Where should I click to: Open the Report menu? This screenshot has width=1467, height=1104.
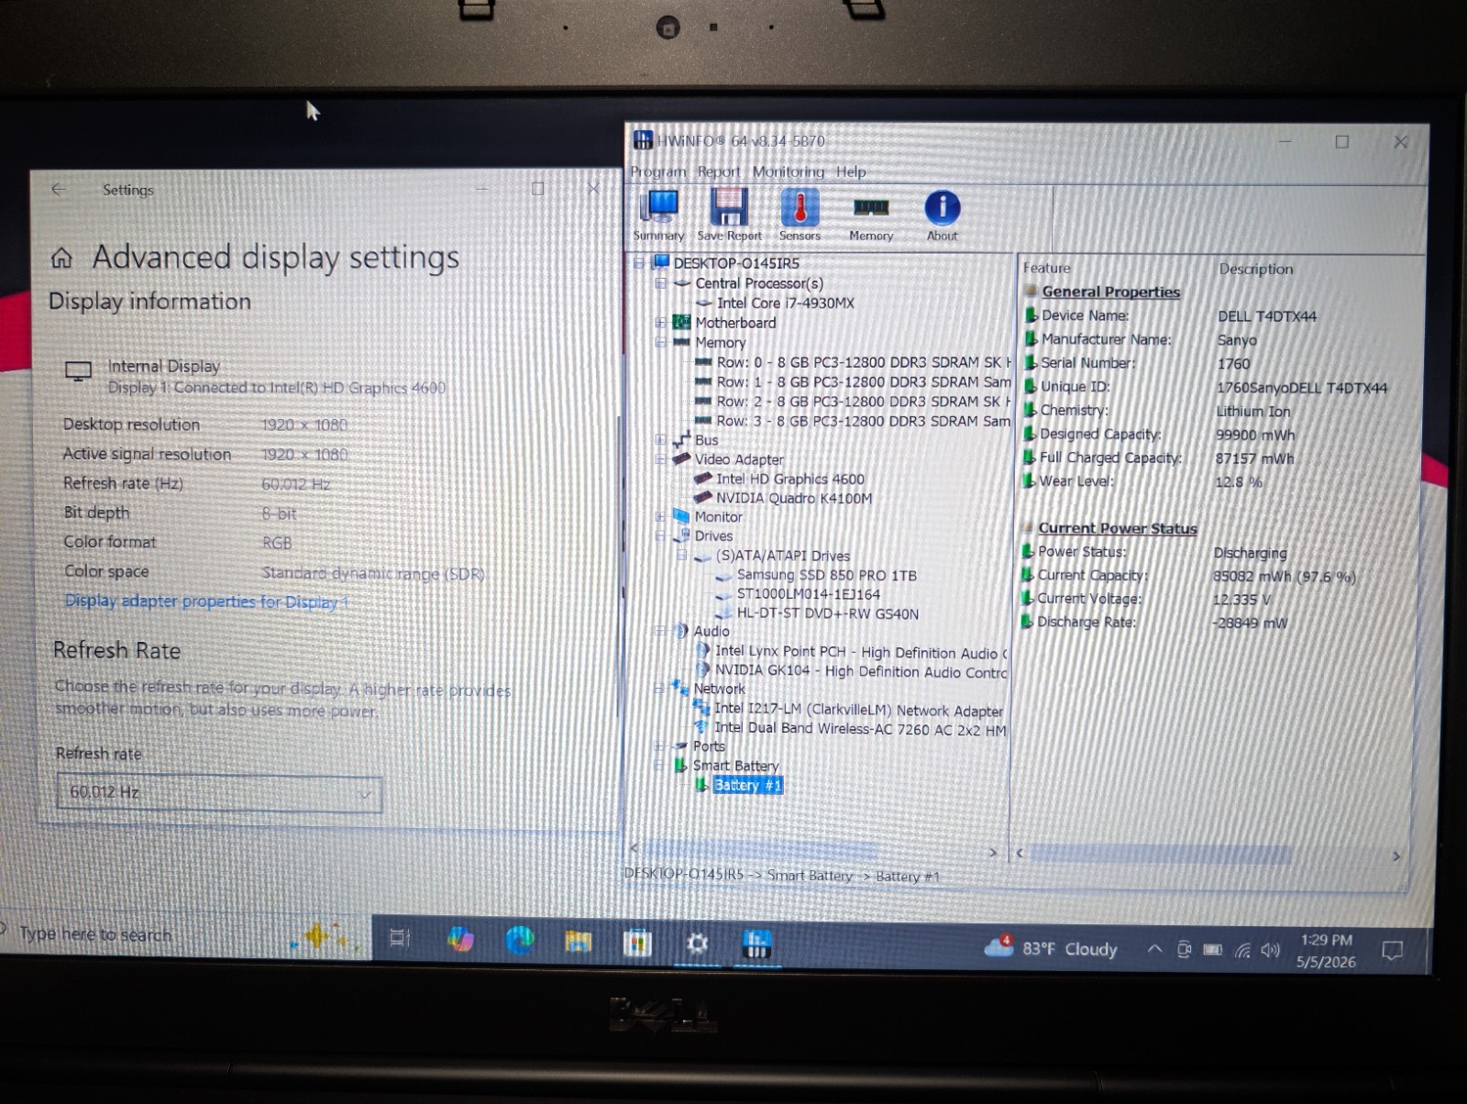click(x=718, y=171)
